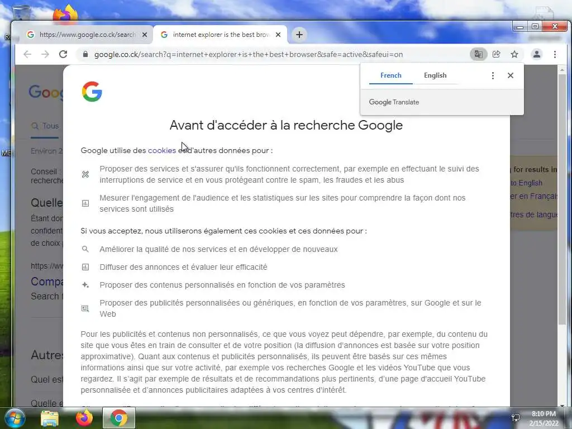The height and width of the screenshot is (429, 572).
Task: Close the google.co.ck/search tab
Action: point(145,35)
